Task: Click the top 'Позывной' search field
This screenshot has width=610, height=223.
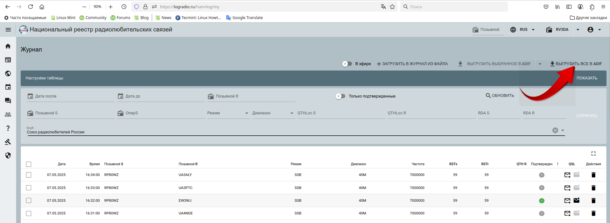Action: click(x=488, y=30)
